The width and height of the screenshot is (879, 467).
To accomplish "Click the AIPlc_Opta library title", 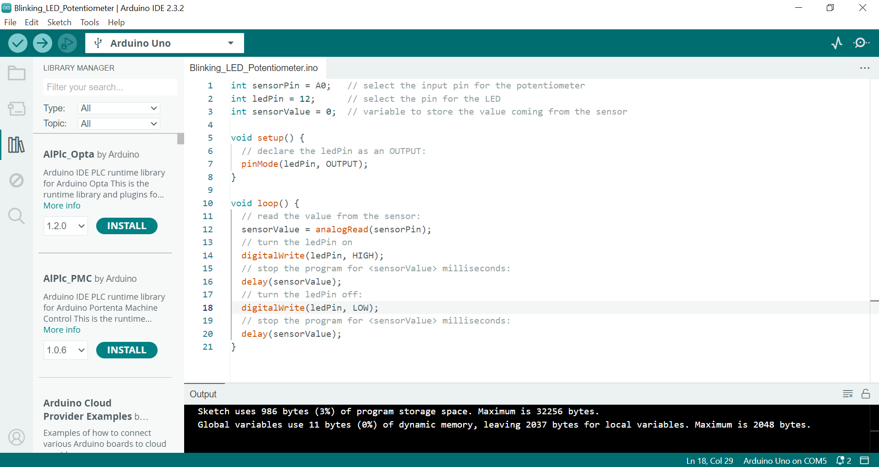I will point(69,154).
